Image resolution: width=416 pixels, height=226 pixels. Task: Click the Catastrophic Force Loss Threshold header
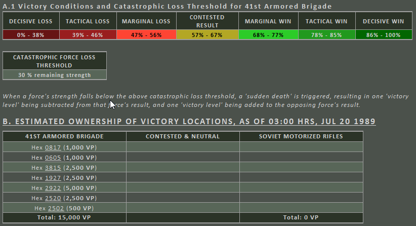(x=54, y=61)
